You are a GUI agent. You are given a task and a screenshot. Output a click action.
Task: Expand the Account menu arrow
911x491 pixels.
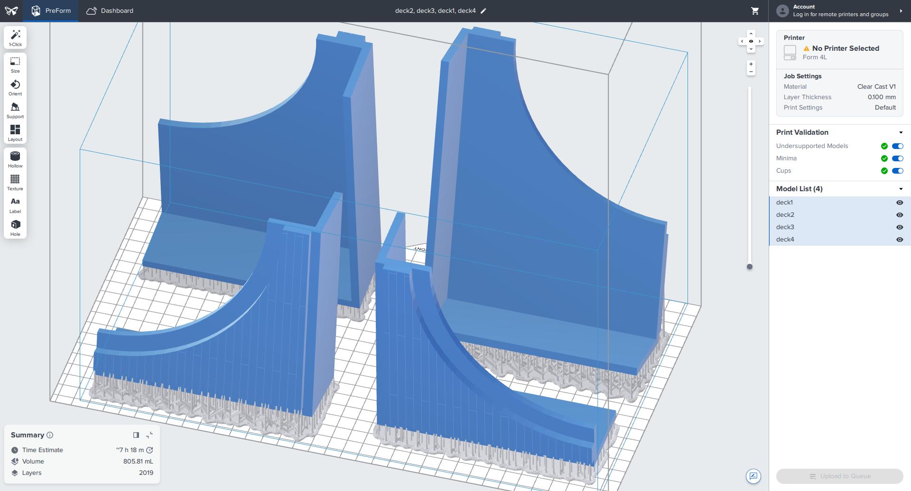pos(901,11)
